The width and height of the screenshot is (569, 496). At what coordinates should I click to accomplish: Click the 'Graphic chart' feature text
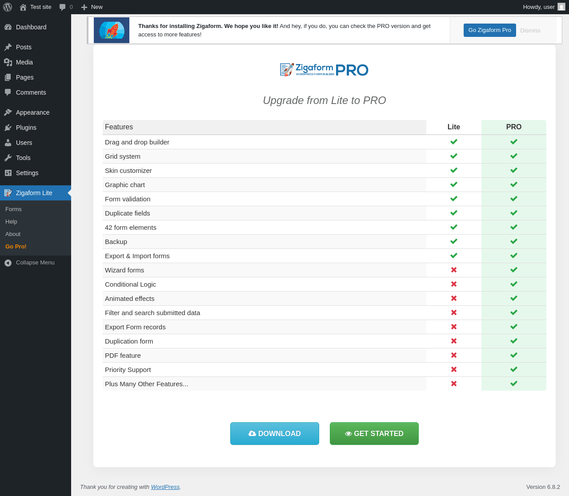tap(125, 185)
